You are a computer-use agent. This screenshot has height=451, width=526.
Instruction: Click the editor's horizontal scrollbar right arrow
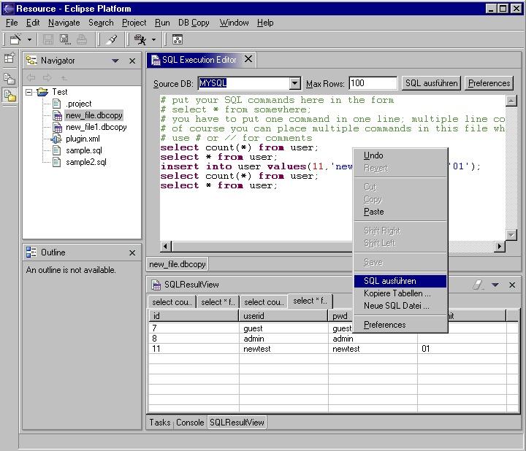500,247
